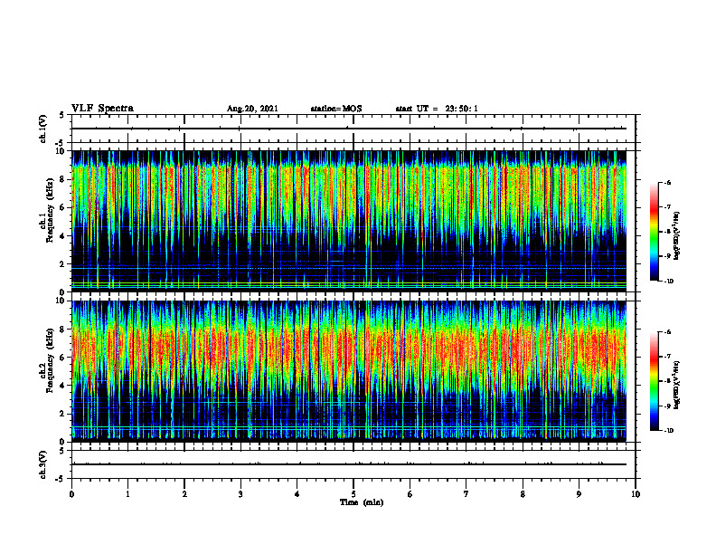Click the ch.2 colorbar log(PSD) unit label
The height and width of the screenshot is (554, 716).
(678, 386)
